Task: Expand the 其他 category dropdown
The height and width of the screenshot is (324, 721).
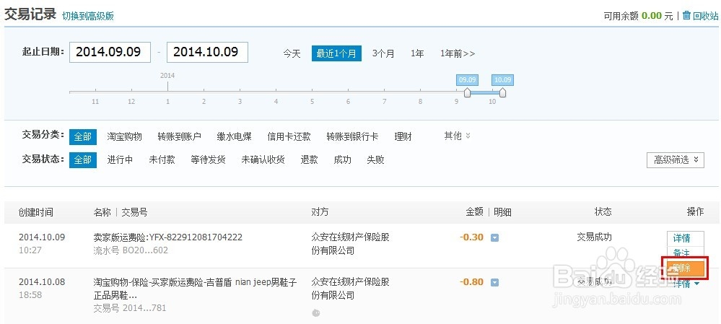Action: point(457,136)
